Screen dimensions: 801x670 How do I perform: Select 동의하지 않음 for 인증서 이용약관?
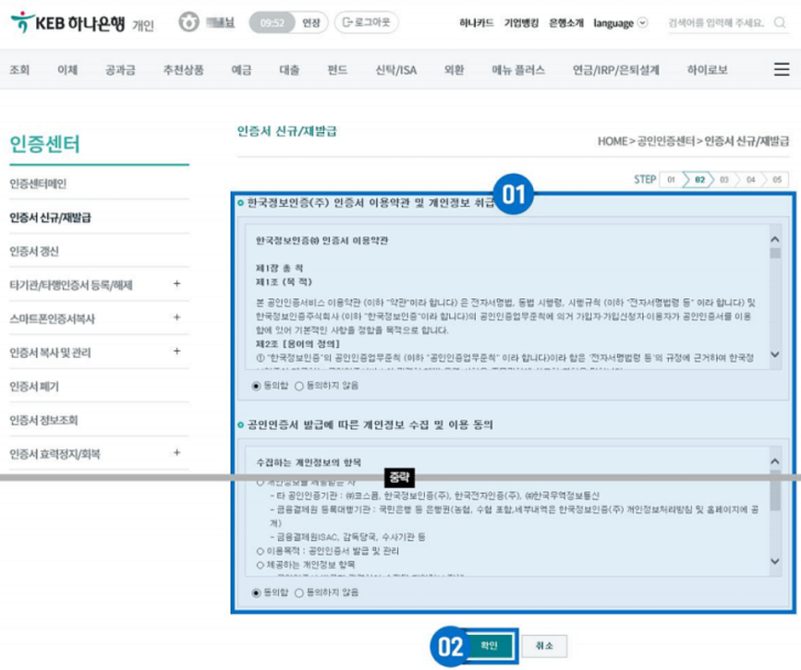click(299, 387)
